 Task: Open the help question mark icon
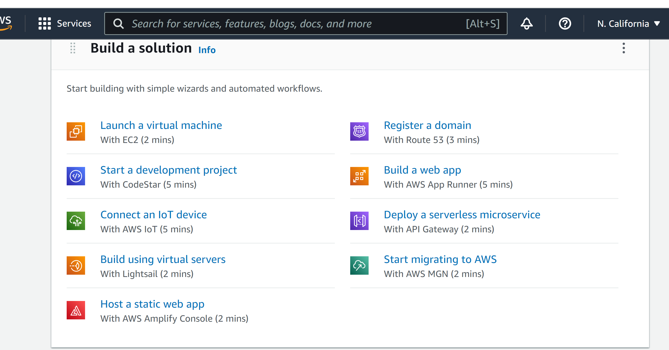pos(565,24)
